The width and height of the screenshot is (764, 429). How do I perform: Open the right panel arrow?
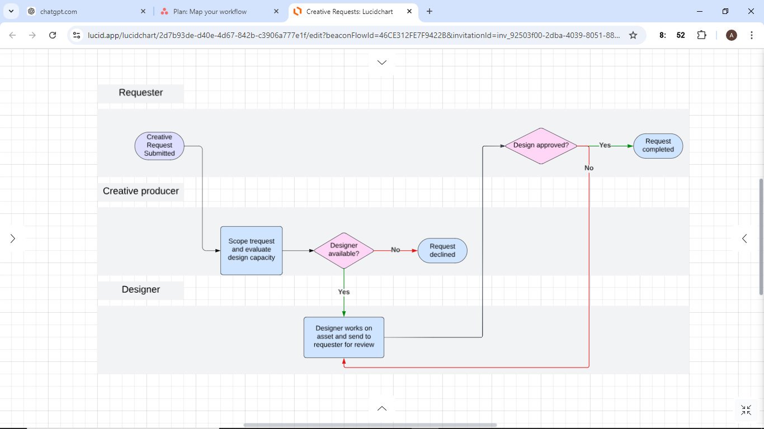tap(744, 239)
